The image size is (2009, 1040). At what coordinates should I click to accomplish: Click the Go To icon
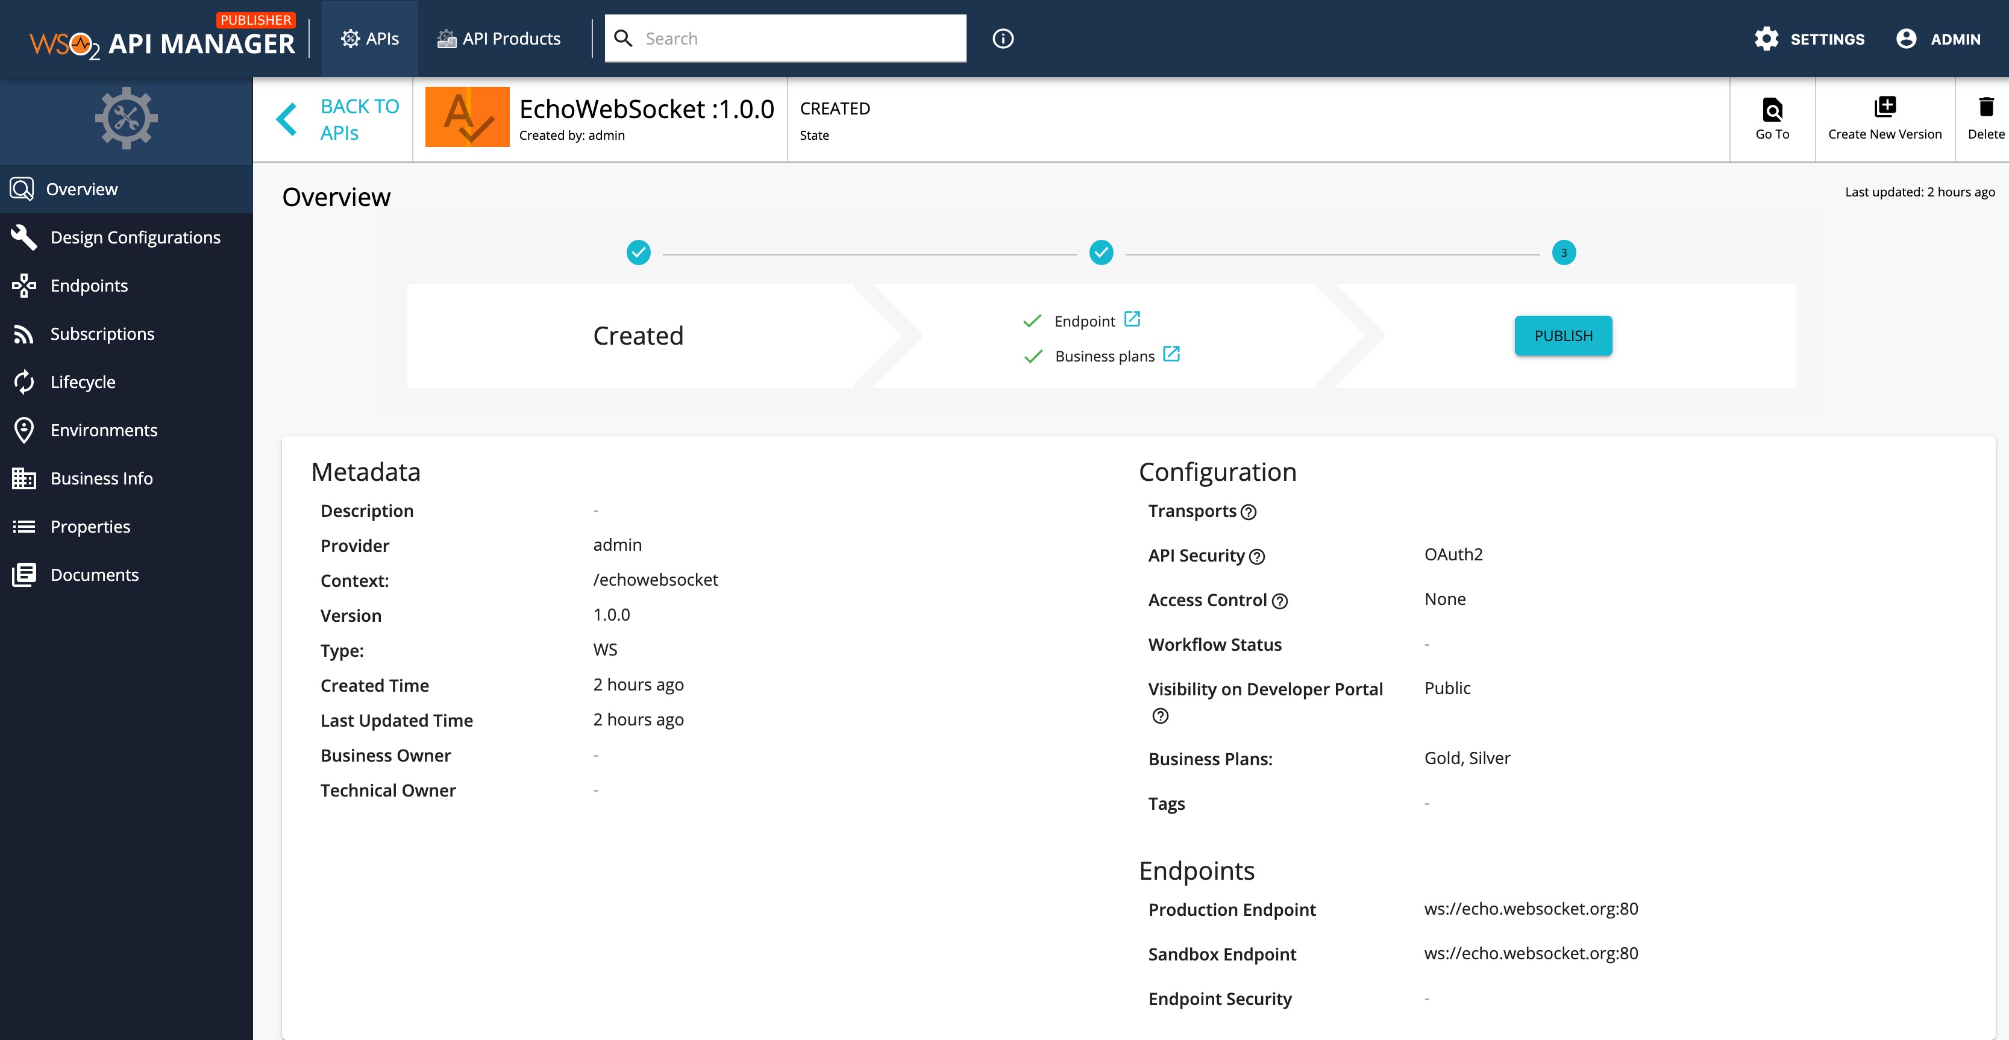pyautogui.click(x=1772, y=119)
